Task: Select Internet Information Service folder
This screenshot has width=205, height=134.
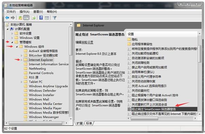Action: (49, 64)
